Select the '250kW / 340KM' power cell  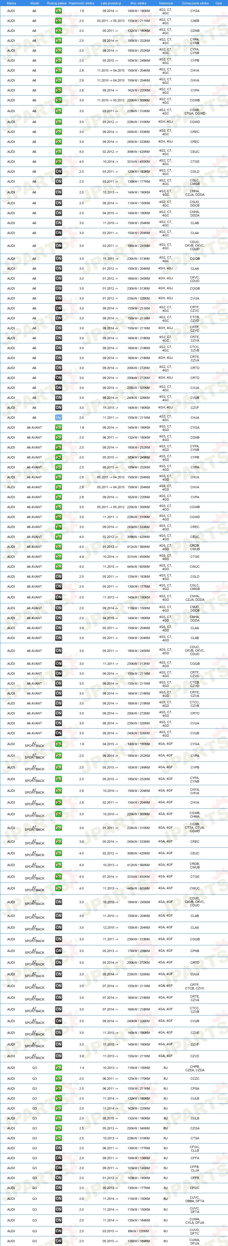click(x=138, y=1128)
